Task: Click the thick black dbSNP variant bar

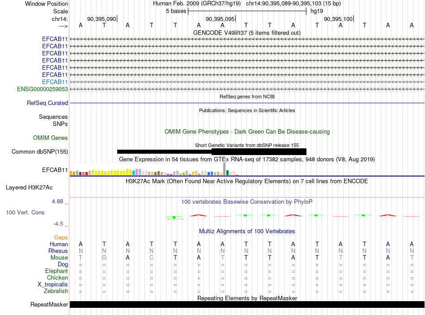Action: click(x=259, y=151)
